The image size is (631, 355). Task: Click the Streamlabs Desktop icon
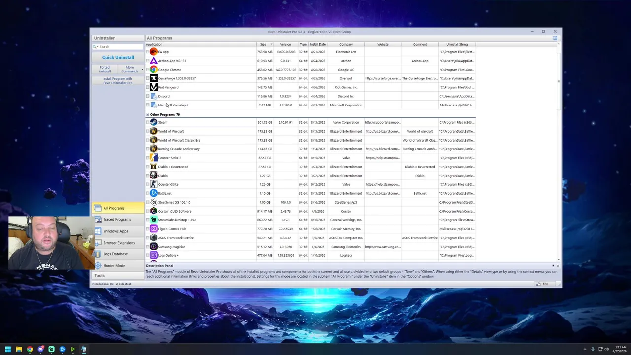[154, 220]
